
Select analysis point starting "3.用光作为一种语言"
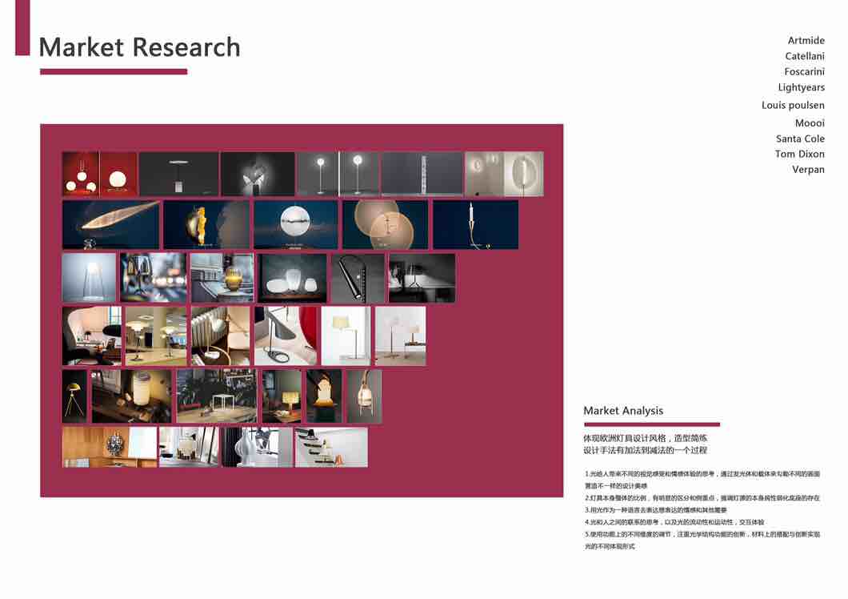655,510
